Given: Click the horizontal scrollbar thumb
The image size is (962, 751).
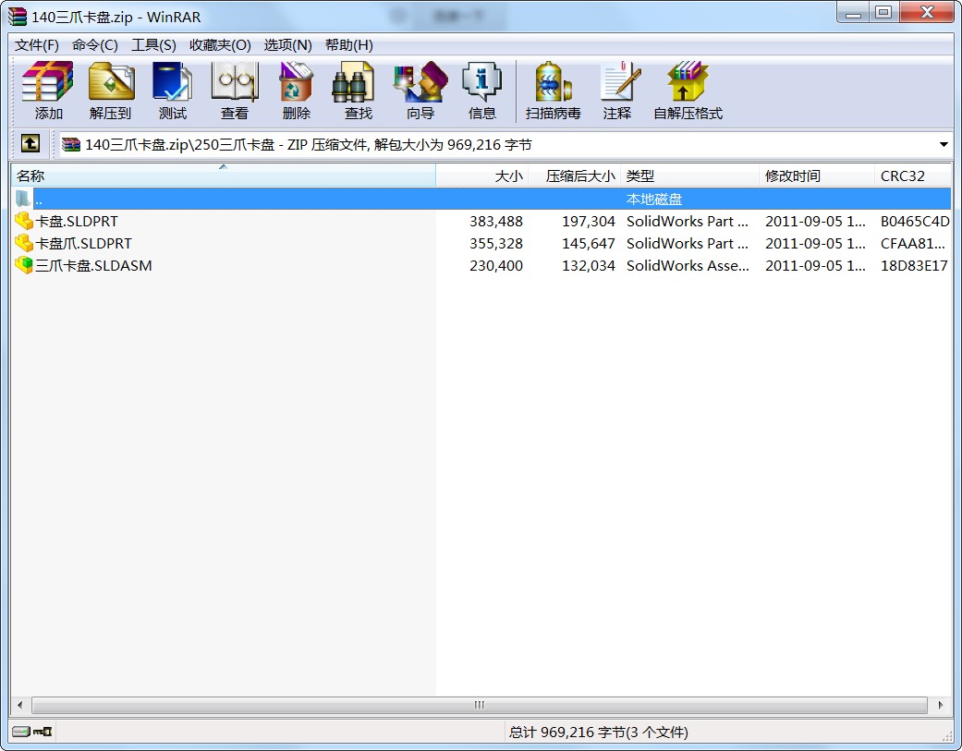Looking at the screenshot, I should coord(480,705).
